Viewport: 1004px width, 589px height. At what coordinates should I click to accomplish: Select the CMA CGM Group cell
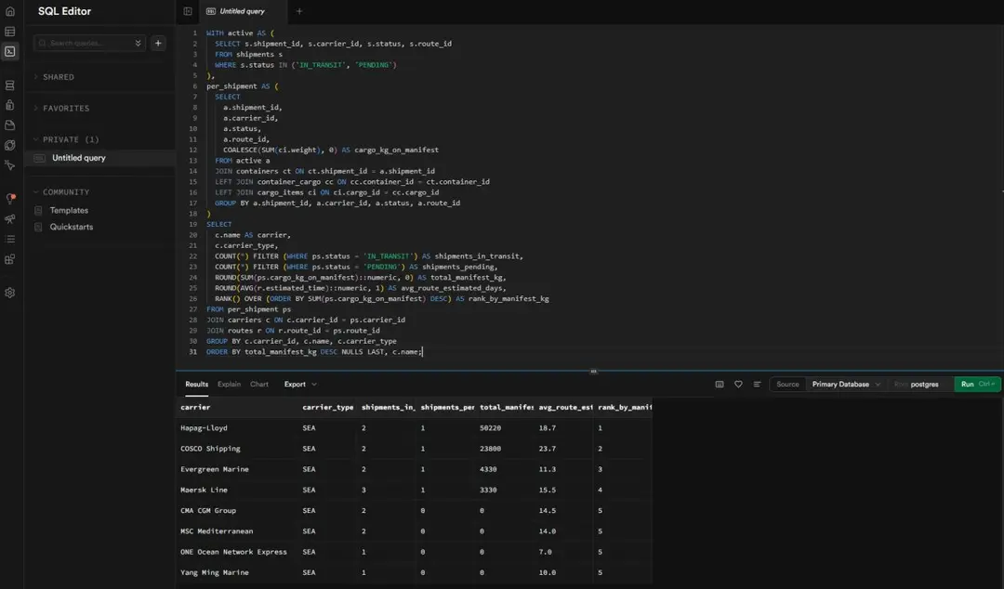236,510
